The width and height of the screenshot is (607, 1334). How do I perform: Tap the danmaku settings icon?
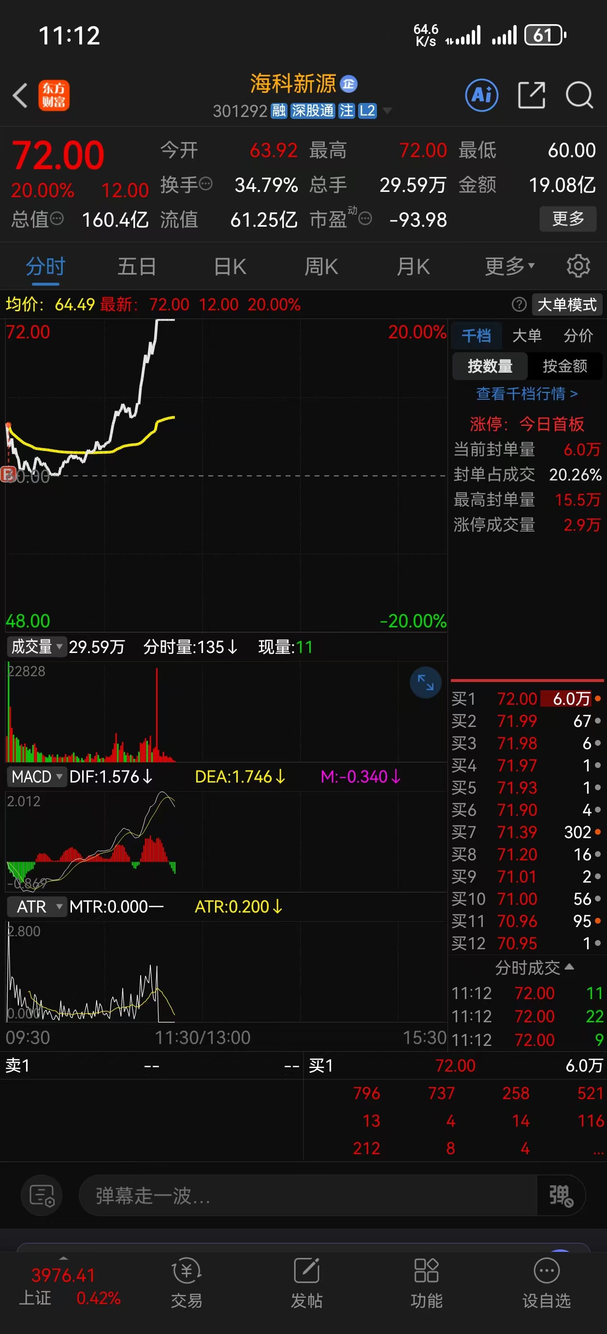click(x=42, y=1195)
